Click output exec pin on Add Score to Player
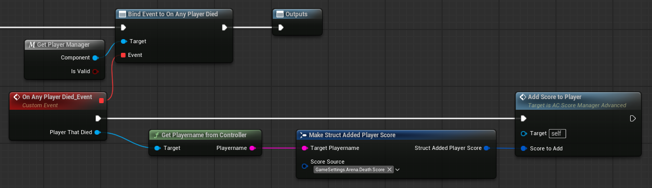The height and width of the screenshot is (188, 652). tap(633, 118)
